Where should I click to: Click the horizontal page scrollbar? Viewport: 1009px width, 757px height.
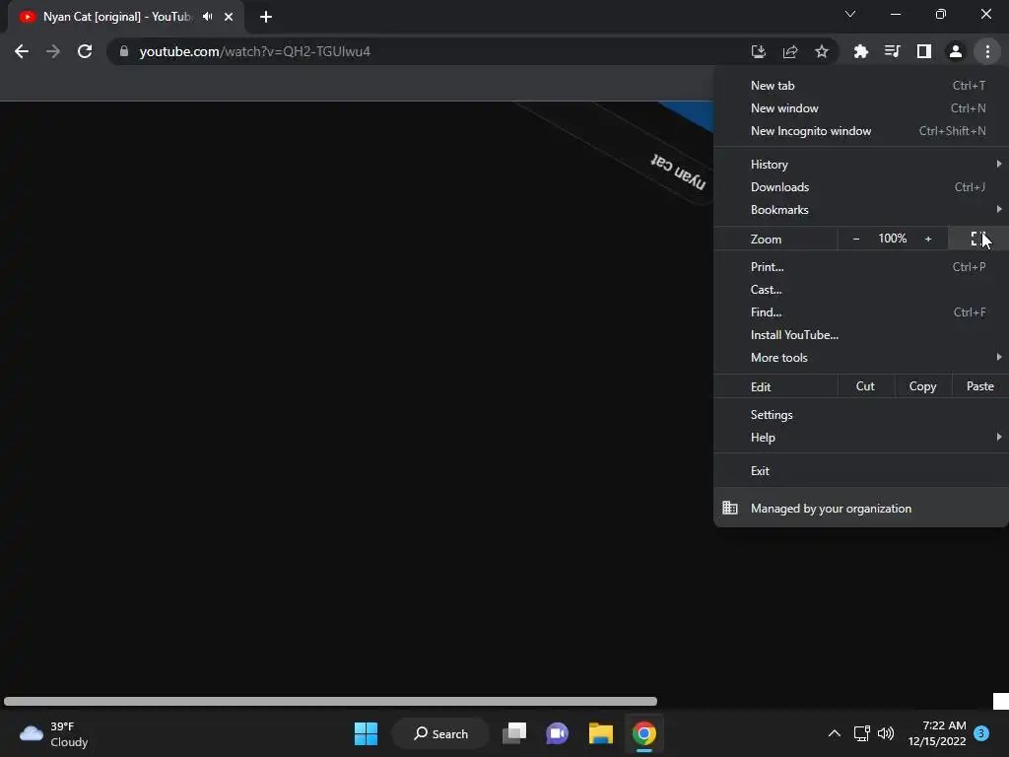[x=330, y=701]
